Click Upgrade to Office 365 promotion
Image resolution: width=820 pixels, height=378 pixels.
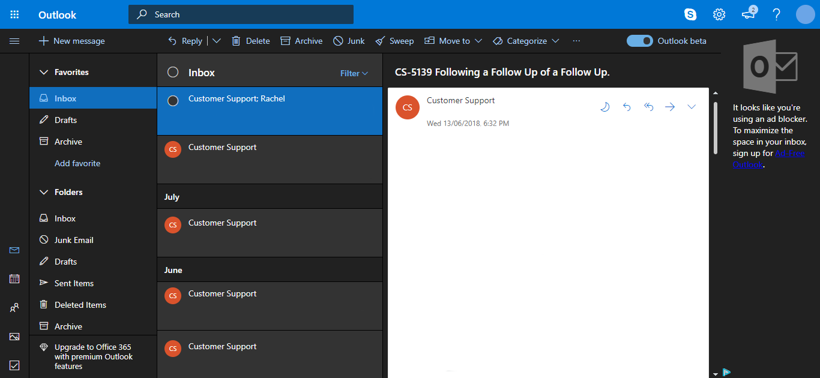click(93, 356)
